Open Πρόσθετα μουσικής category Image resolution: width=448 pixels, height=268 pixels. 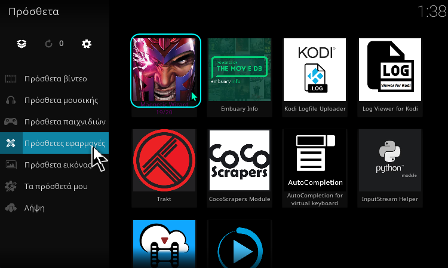coord(54,100)
